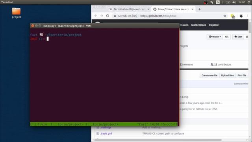
Task: Click the Find file button
Action: pos(242,75)
